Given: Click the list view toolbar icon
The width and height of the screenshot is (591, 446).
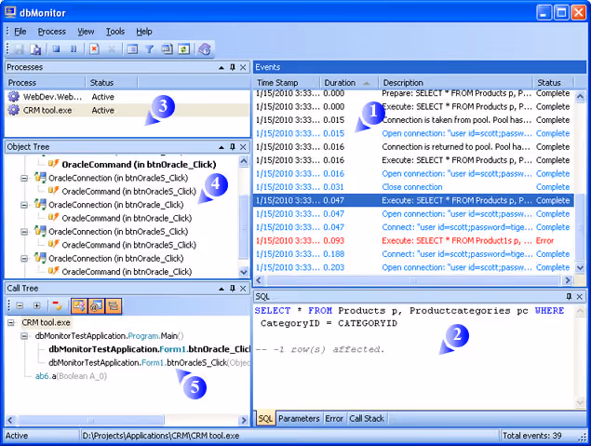Looking at the screenshot, I should click(x=132, y=49).
